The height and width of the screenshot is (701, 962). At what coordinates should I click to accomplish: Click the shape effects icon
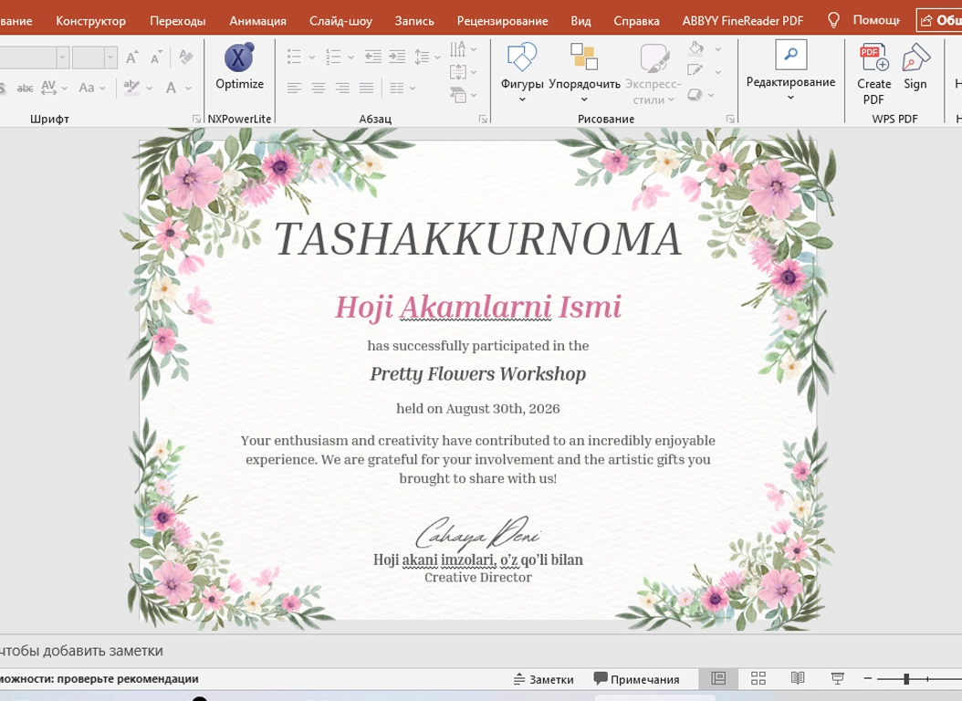click(695, 94)
